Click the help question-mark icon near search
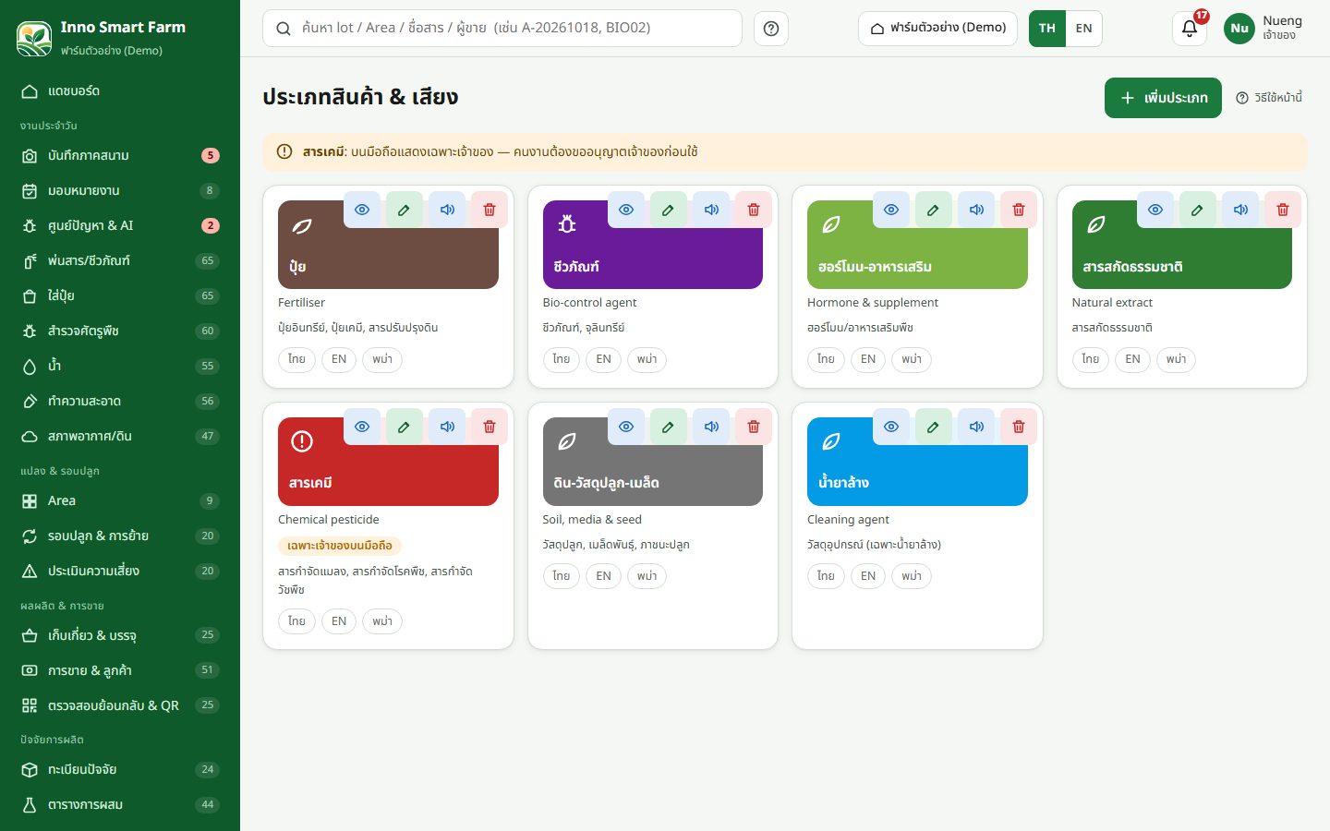Screen dimensions: 1330x831 pyautogui.click(x=771, y=29)
